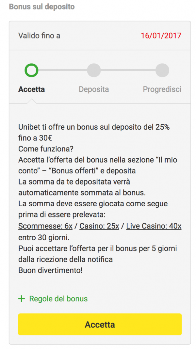Image resolution: width=196 pixels, height=349 pixels.
Task: Click the red expiry date 16/01/2017
Action: pos(161,36)
